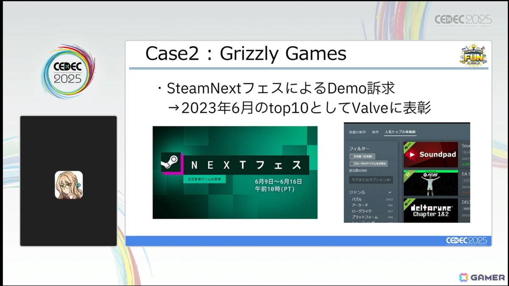Select the 人気トップの体験版 tab

[x=400, y=132]
